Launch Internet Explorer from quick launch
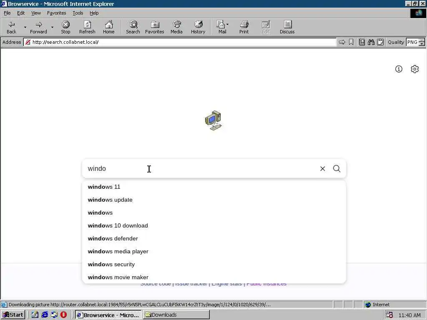The image size is (427, 320). [45, 315]
